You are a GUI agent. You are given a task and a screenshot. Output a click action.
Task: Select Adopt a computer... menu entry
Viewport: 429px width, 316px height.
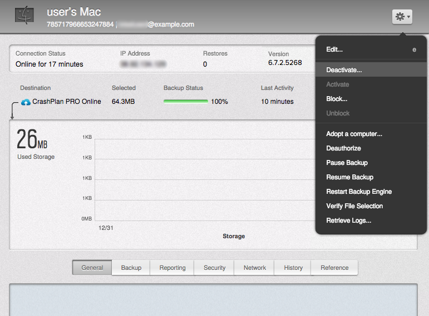pos(371,134)
